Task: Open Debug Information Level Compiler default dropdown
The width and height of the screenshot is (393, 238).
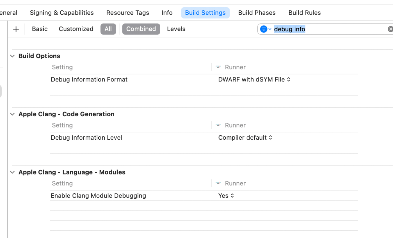Action: pyautogui.click(x=245, y=138)
